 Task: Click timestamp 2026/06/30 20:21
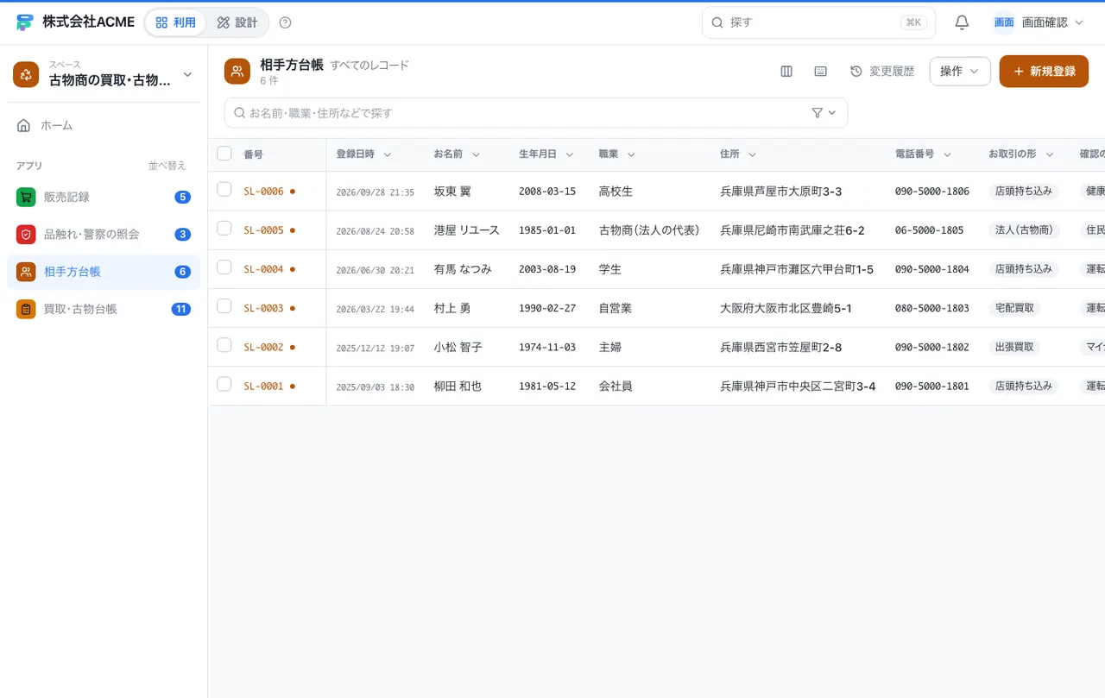point(375,270)
